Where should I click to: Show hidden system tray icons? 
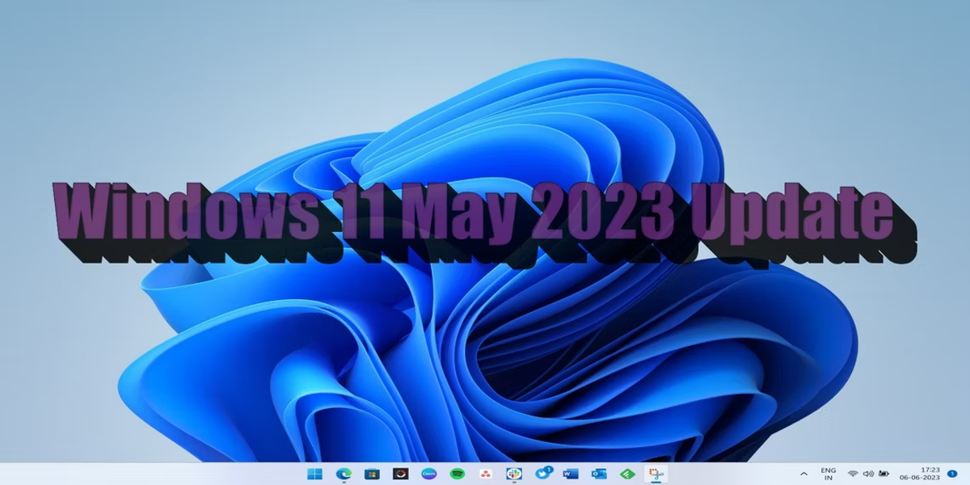(803, 474)
